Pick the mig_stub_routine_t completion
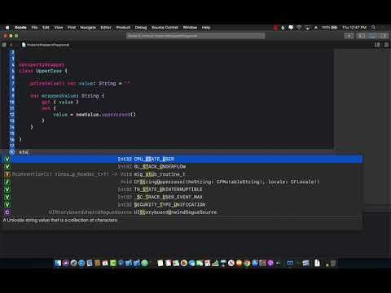 [x=182, y=174]
